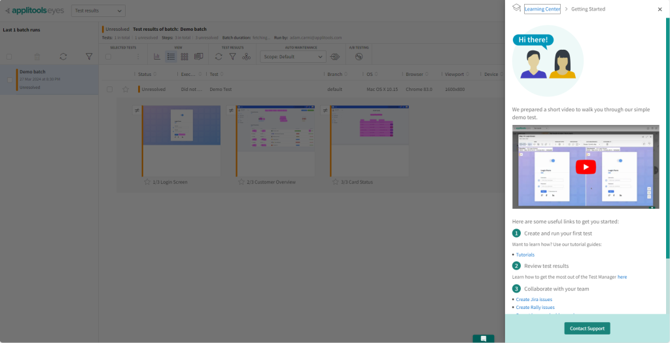Screen dimensions: 670x343
Task: Open the Tutorials link
Action: tap(525, 255)
